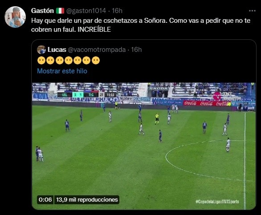Click the Gastón display name

click(x=42, y=11)
